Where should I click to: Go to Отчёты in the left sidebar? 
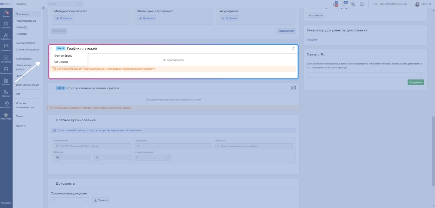[6, 82]
